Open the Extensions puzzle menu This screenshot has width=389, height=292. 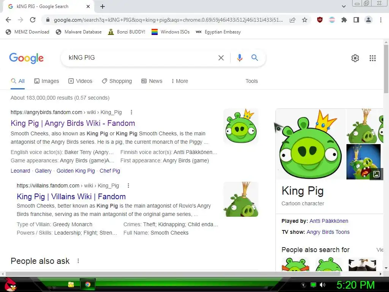point(344,20)
